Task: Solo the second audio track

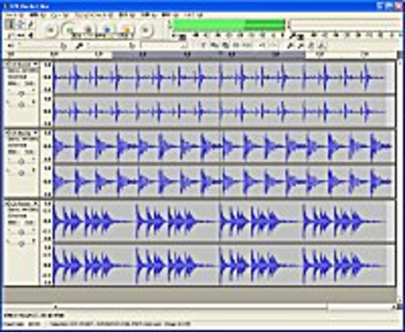Action: click(x=29, y=151)
